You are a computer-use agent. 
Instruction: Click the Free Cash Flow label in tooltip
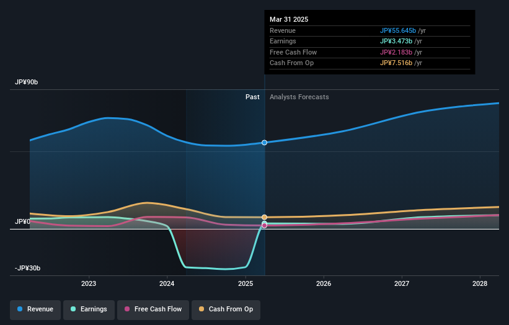293,52
